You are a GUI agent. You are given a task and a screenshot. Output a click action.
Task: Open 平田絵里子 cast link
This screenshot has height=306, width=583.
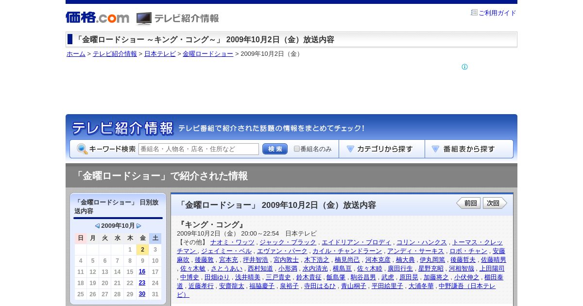(x=387, y=286)
